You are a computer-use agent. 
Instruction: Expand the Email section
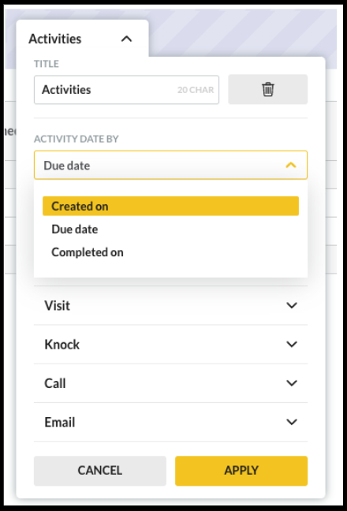point(170,422)
